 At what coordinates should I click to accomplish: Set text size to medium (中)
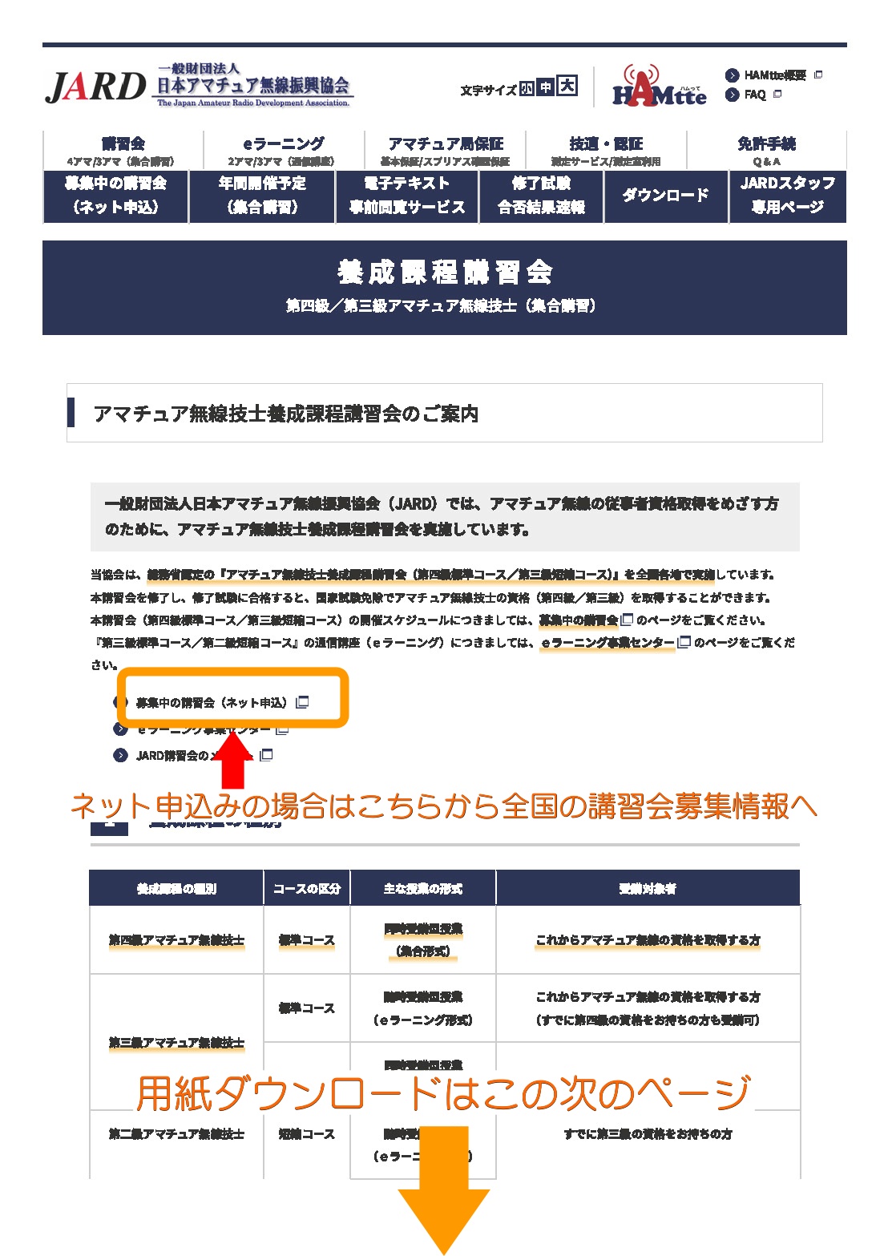tap(546, 87)
